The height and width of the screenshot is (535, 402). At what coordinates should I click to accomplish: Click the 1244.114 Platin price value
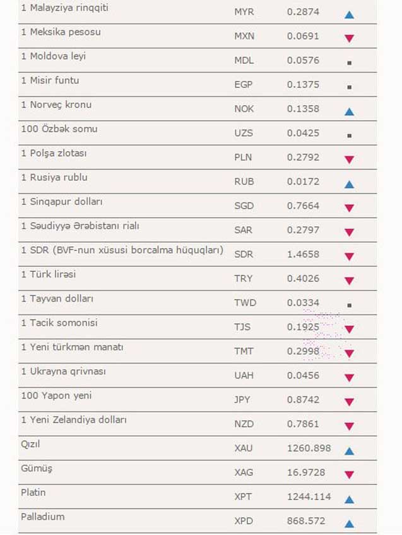coord(309,496)
